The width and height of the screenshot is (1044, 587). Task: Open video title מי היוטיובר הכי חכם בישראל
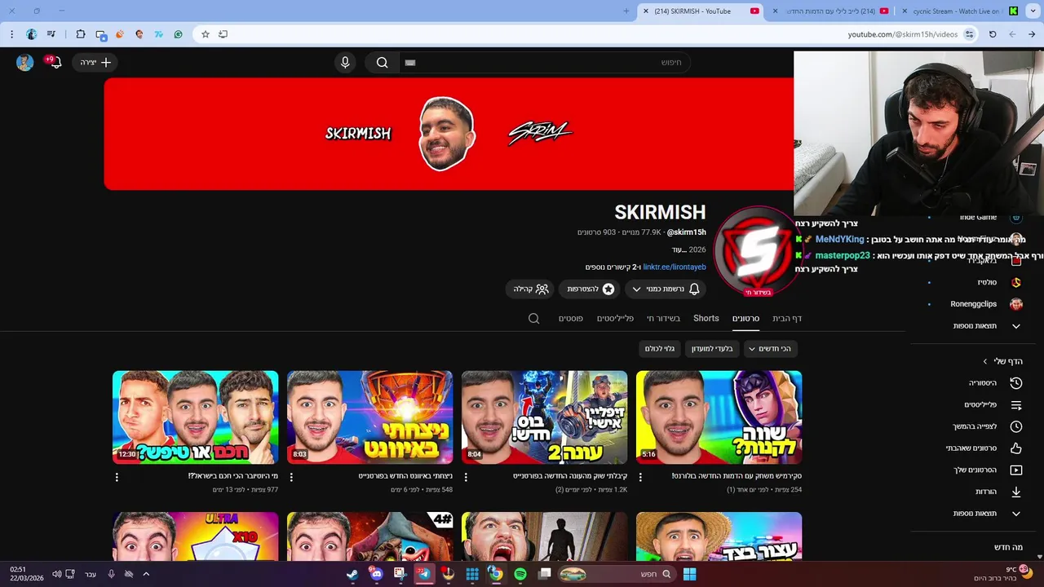pyautogui.click(x=233, y=476)
